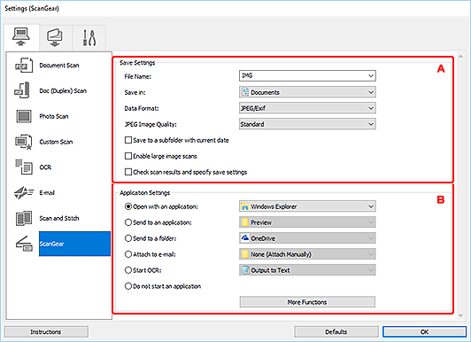The height and width of the screenshot is (342, 471).
Task: Choose Photo Scan label in list
Action: pos(54,116)
